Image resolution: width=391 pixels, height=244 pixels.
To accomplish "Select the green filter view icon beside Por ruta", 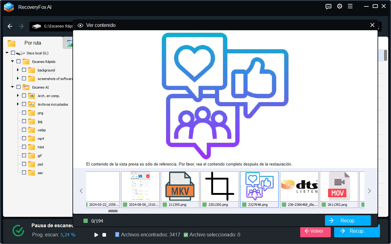I will 69,43.
